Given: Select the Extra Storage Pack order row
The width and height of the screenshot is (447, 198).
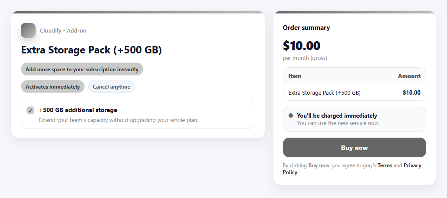Looking at the screenshot, I should 354,92.
